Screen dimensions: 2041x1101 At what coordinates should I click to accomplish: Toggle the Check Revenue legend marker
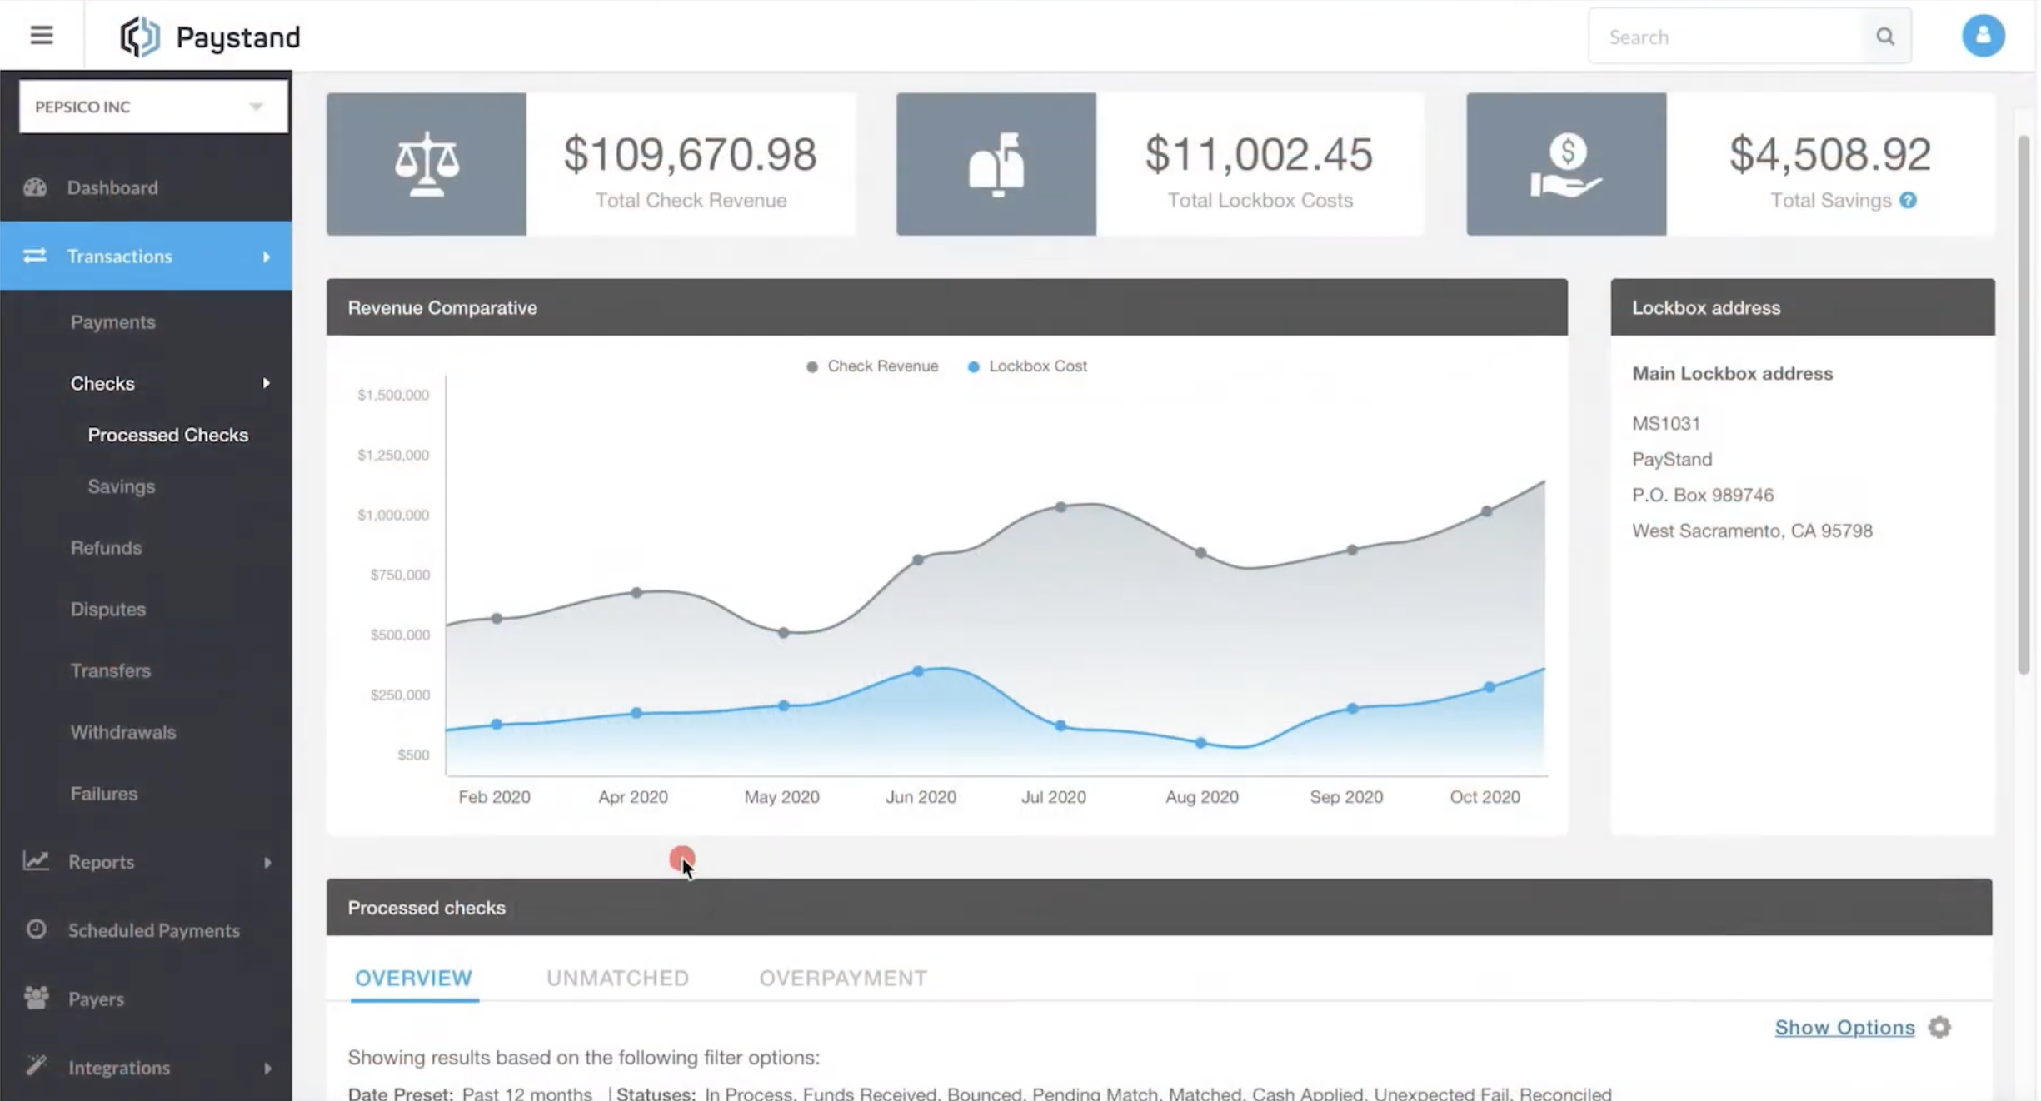811,366
